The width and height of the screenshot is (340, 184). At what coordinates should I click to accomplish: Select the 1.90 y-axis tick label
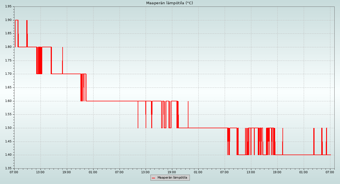[8, 20]
